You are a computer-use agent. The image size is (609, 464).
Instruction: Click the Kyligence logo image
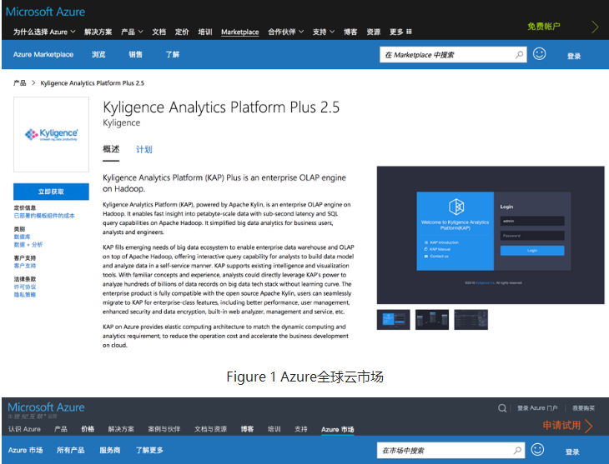[51, 134]
